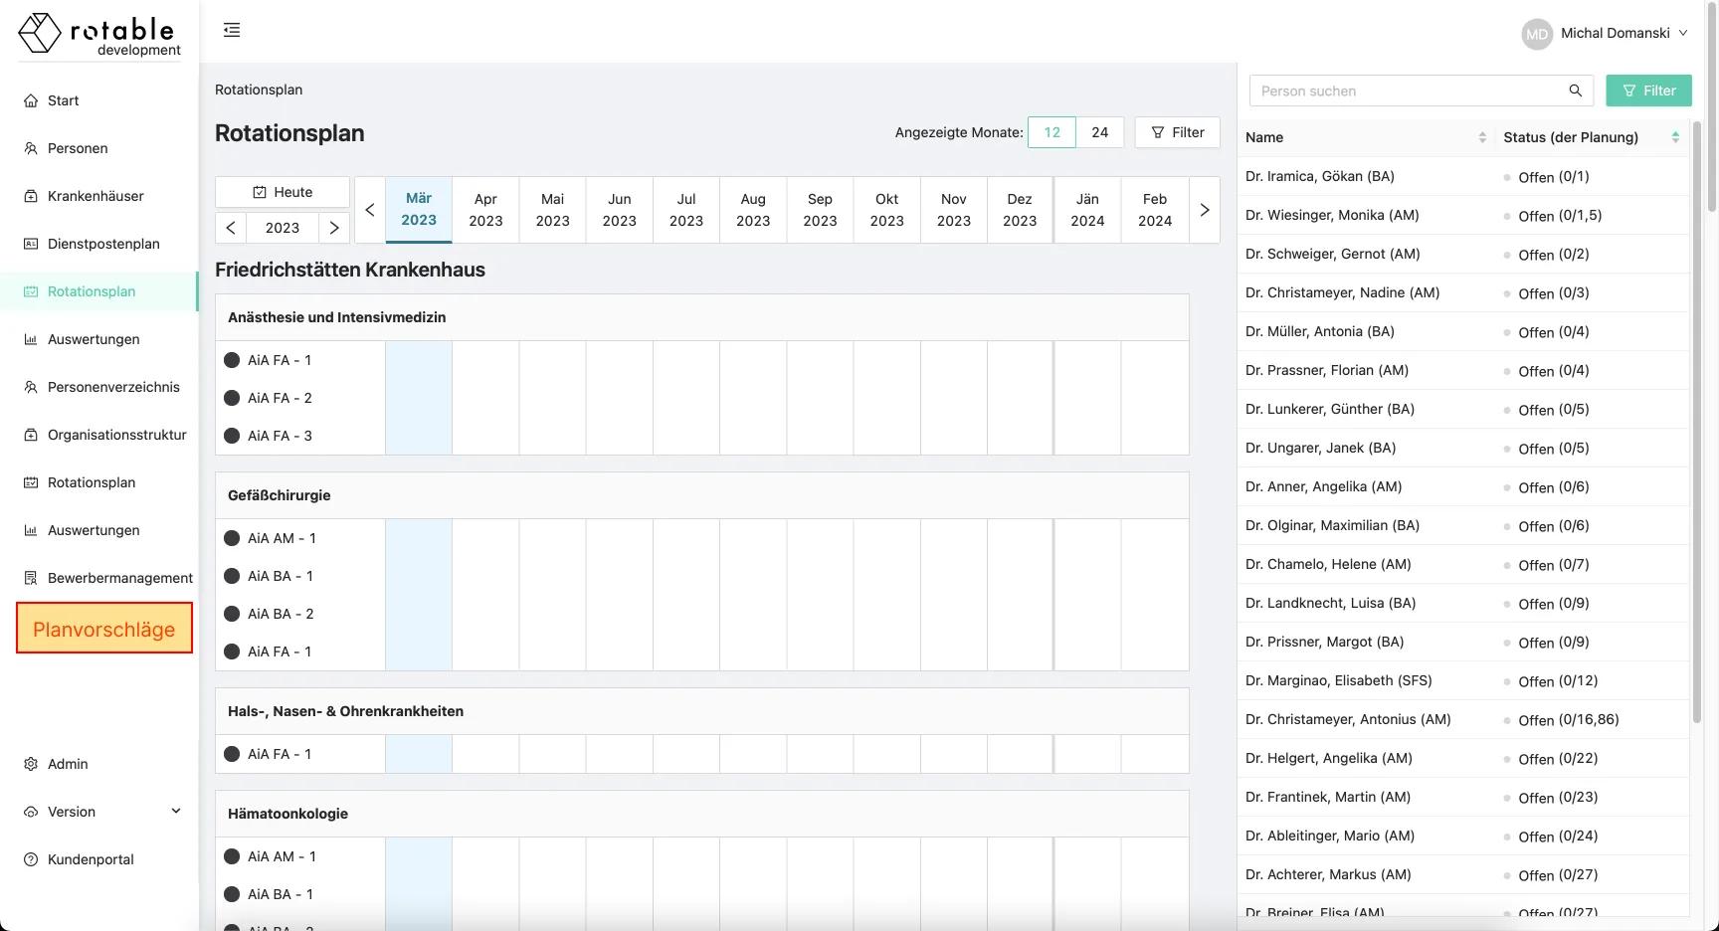Select the Sep 2023 month tab
This screenshot has width=1719, height=931.
[x=820, y=210]
